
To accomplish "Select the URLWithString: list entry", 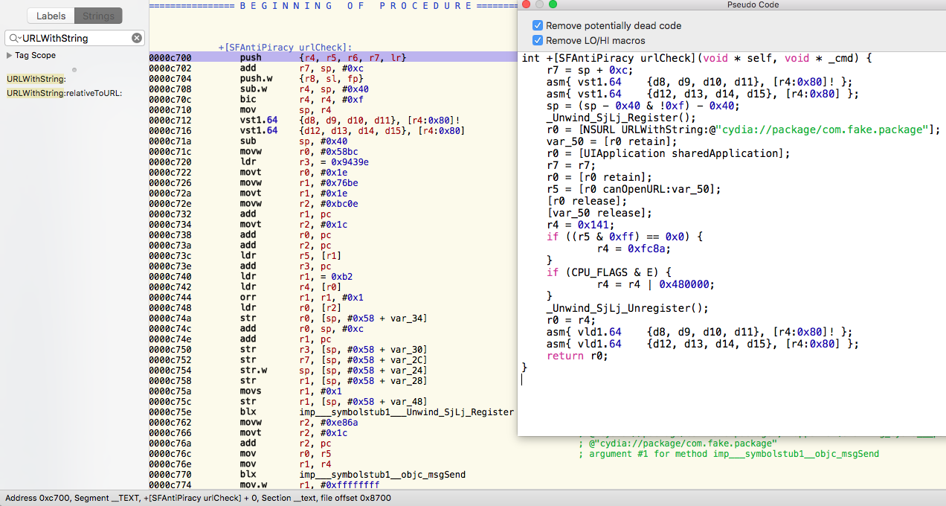I will click(36, 79).
